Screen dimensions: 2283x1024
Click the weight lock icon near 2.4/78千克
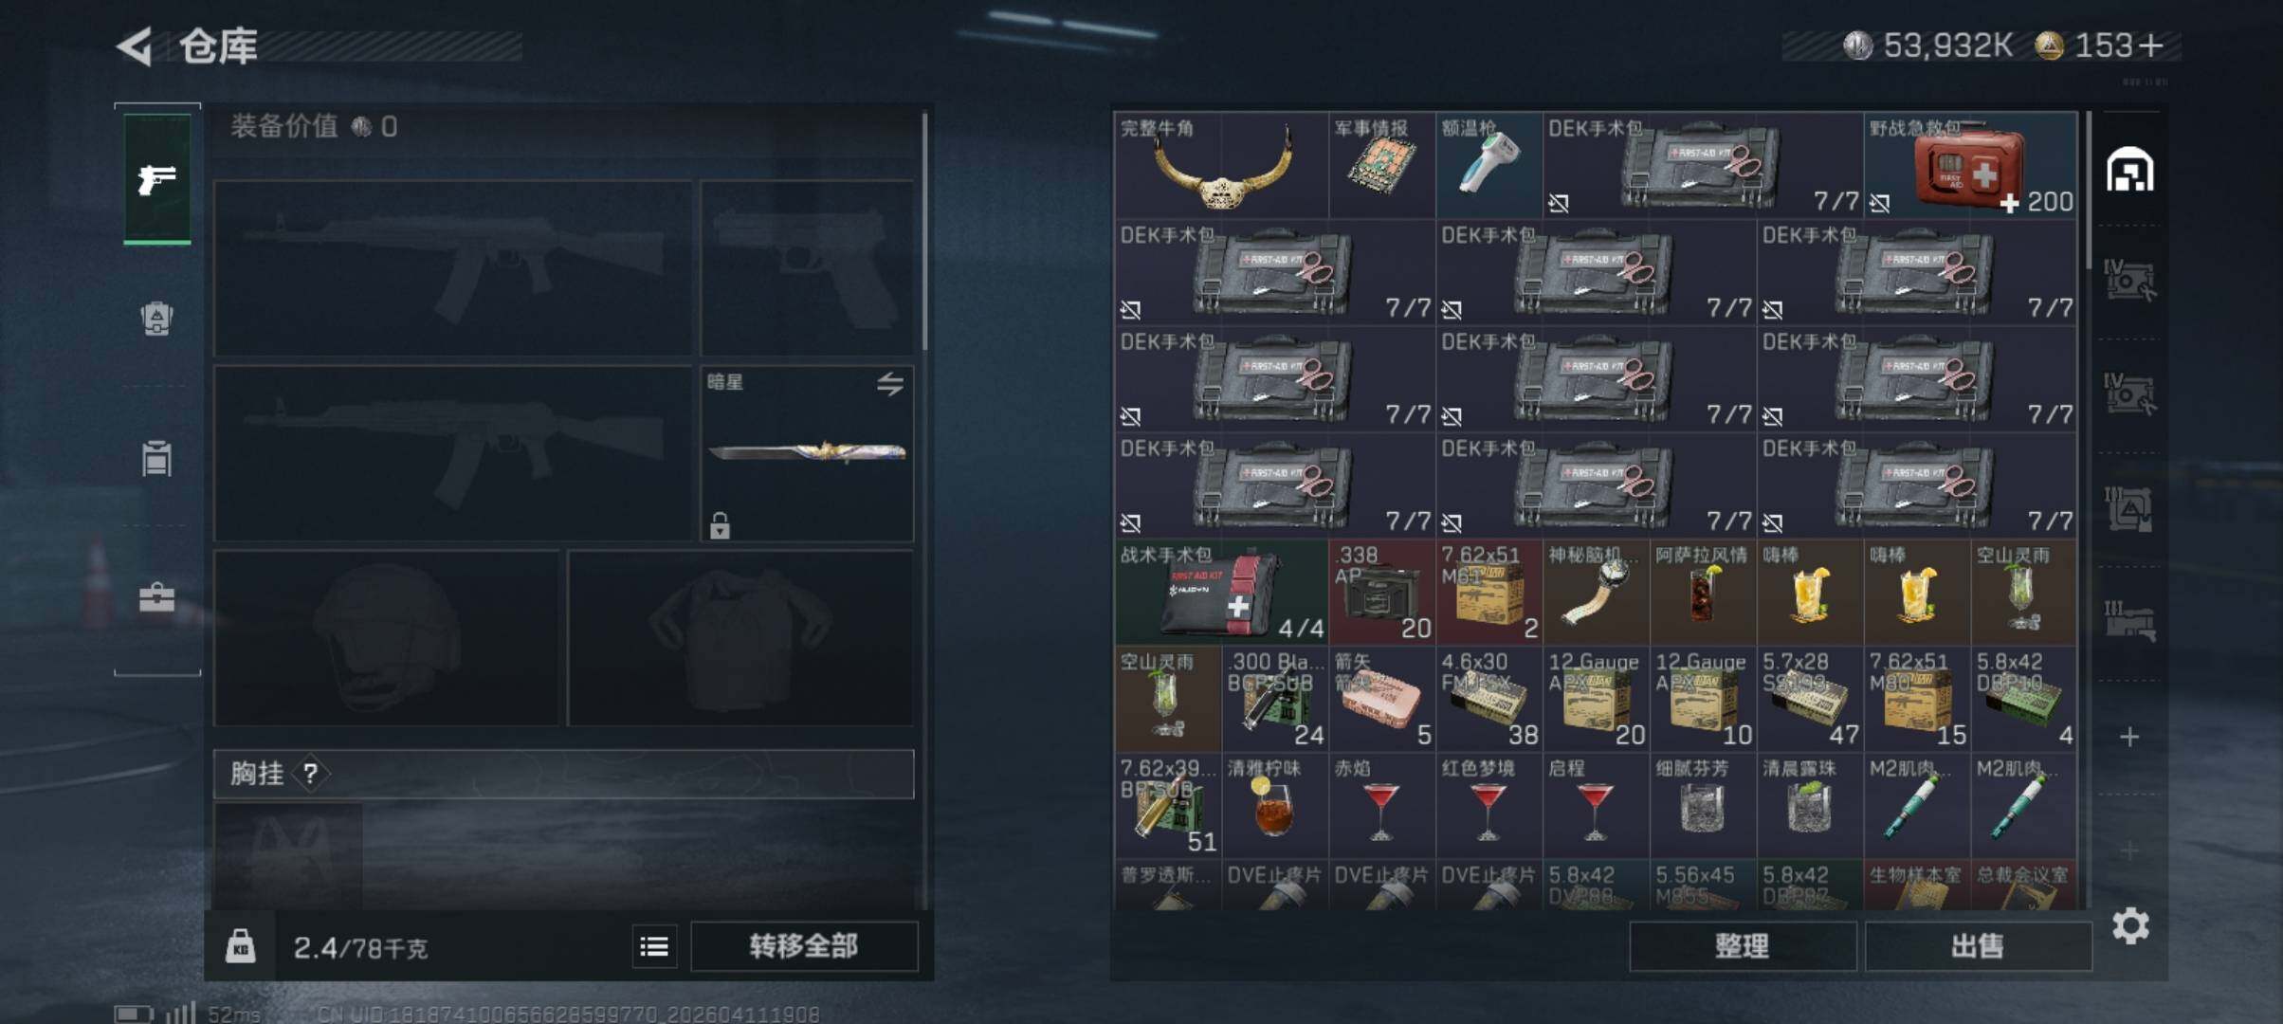240,946
